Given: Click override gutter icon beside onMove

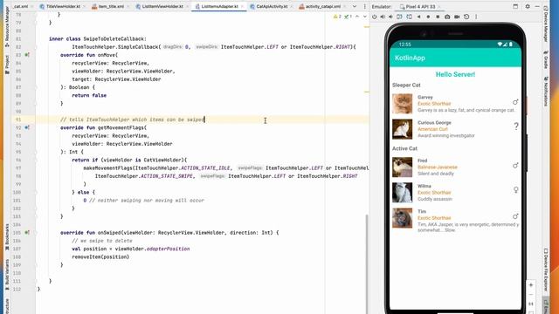Looking at the screenshot, I should [27, 55].
